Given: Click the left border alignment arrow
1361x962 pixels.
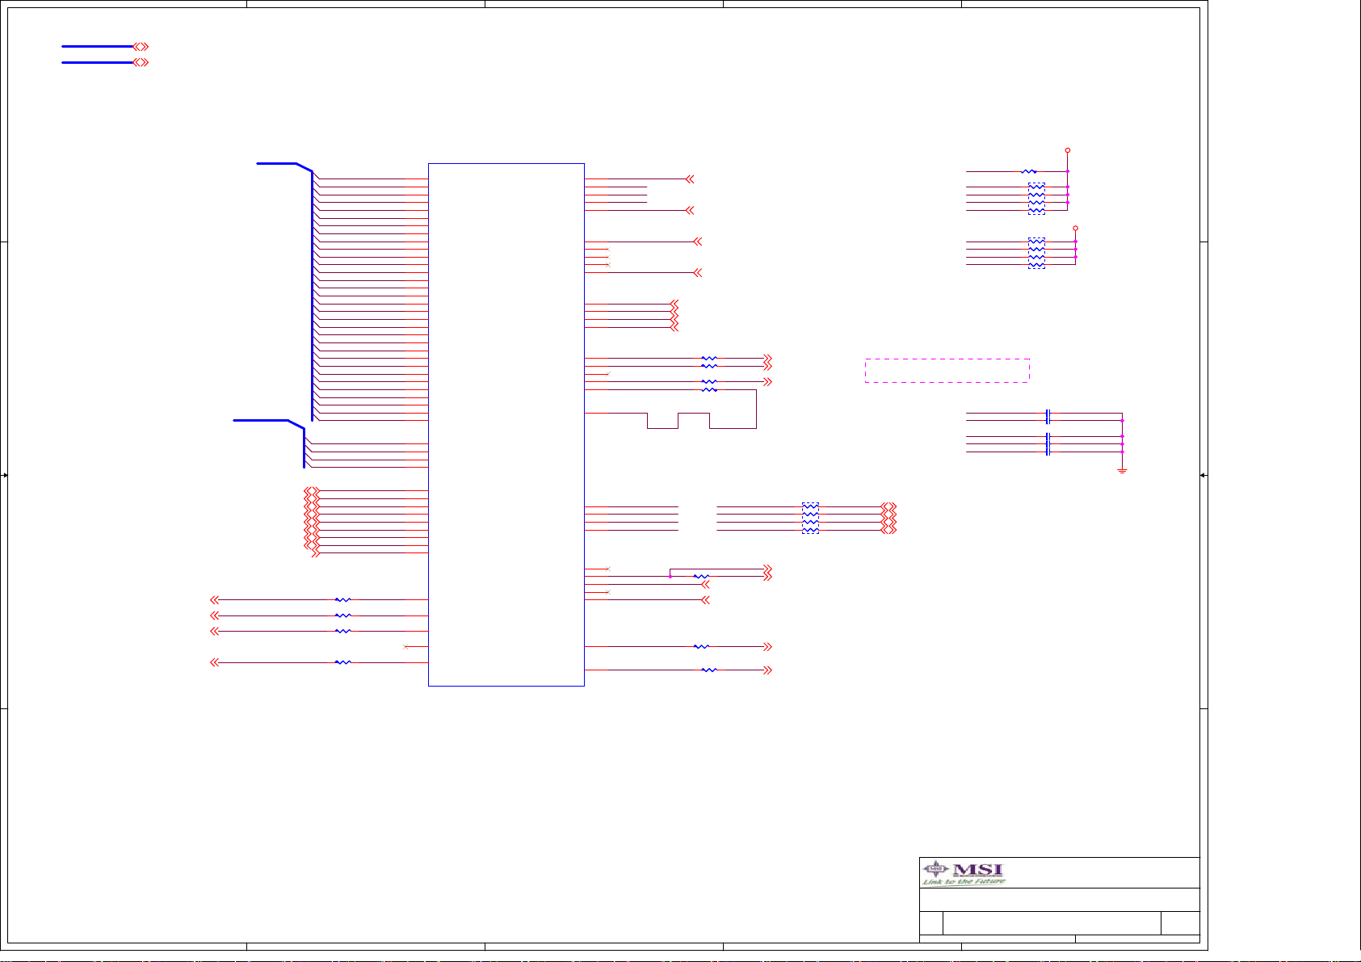Looking at the screenshot, I should (5, 476).
